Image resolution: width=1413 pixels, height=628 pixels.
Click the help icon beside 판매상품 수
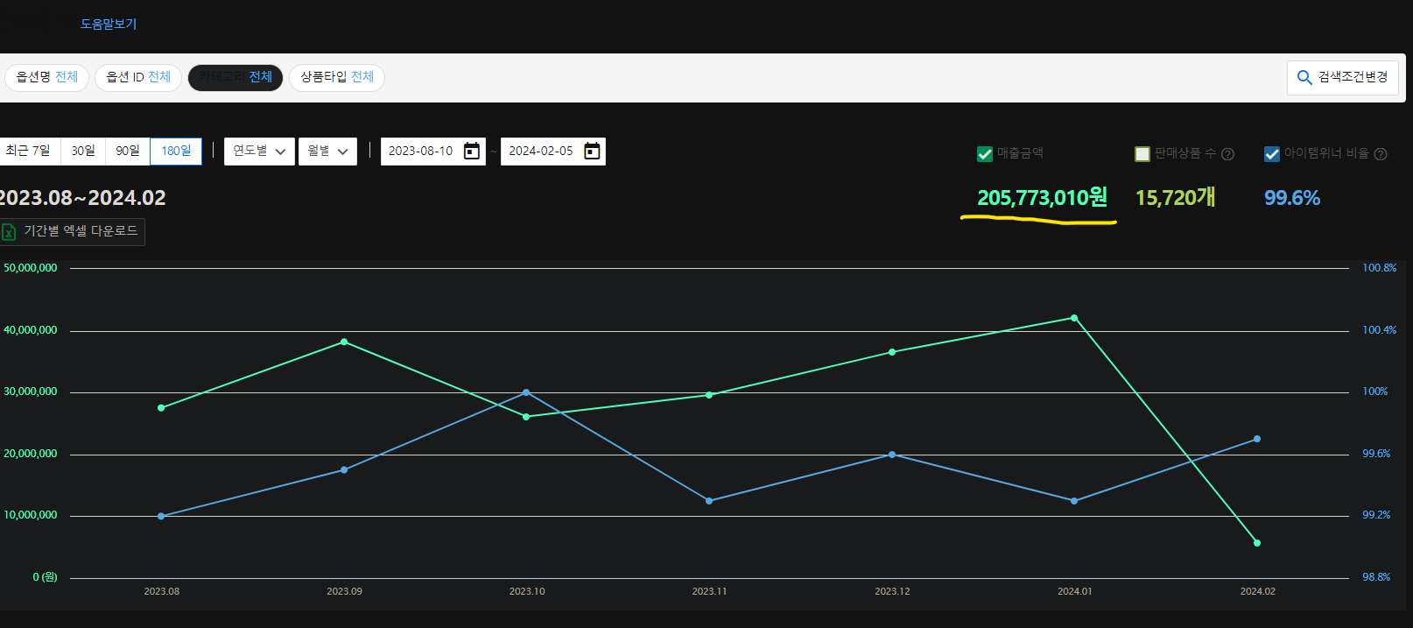(1228, 154)
